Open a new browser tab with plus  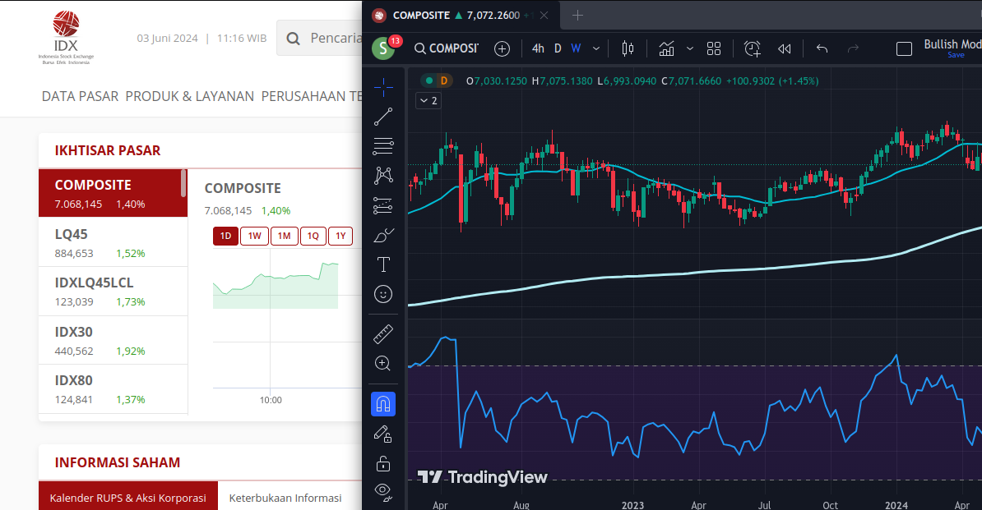tap(578, 16)
